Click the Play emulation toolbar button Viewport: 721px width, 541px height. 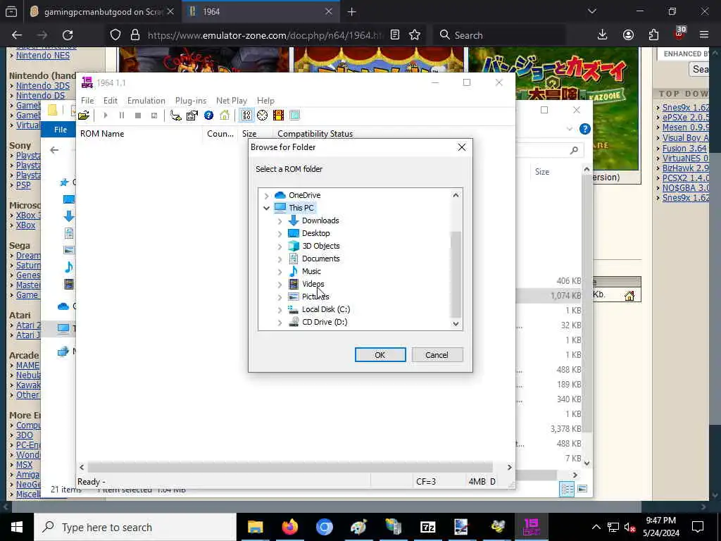click(x=106, y=116)
